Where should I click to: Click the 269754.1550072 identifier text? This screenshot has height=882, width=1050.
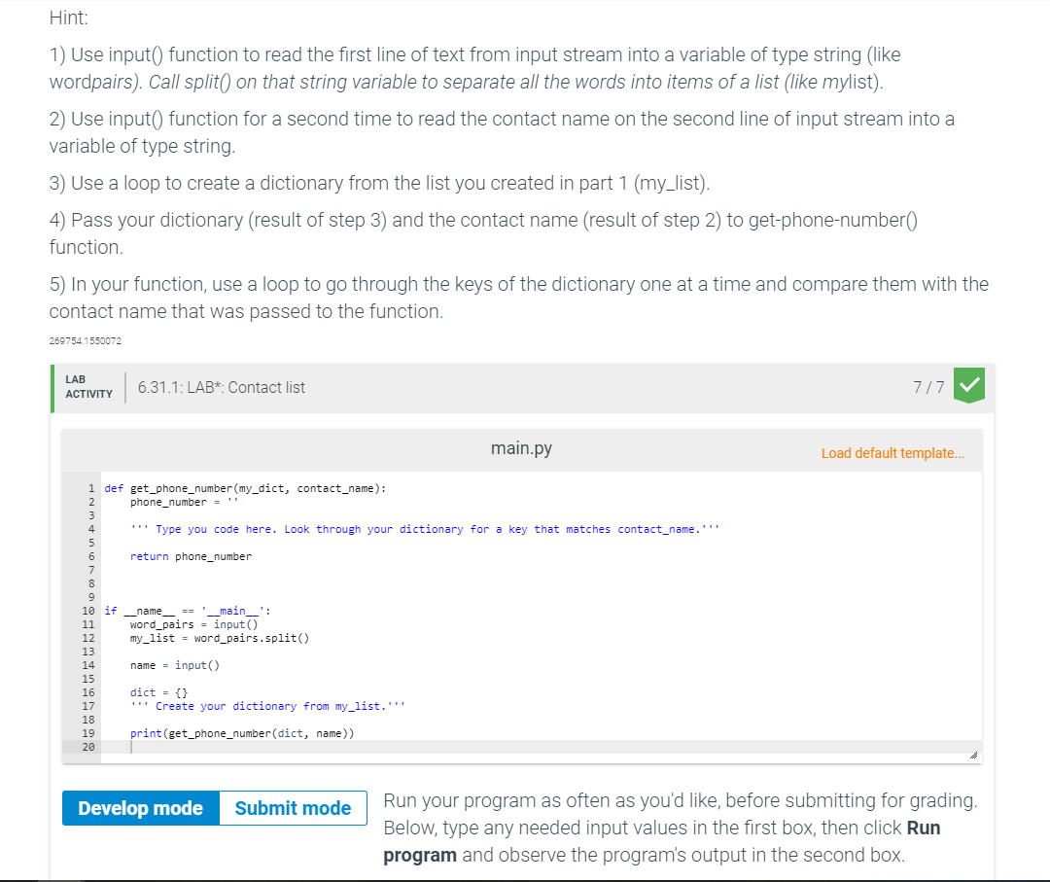pyautogui.click(x=85, y=341)
